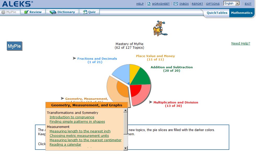Click the Fractions and Decimals label
Image resolution: width=258 pixels, height=154 pixels.
coord(97,60)
